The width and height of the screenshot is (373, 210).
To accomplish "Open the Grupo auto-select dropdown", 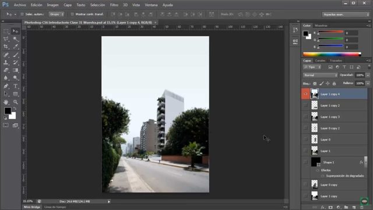I will pyautogui.click(x=57, y=14).
